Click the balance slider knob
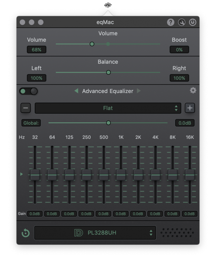 [x=109, y=72]
